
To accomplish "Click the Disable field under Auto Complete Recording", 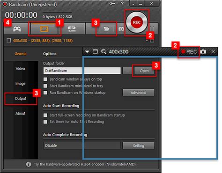I will coord(82,145).
